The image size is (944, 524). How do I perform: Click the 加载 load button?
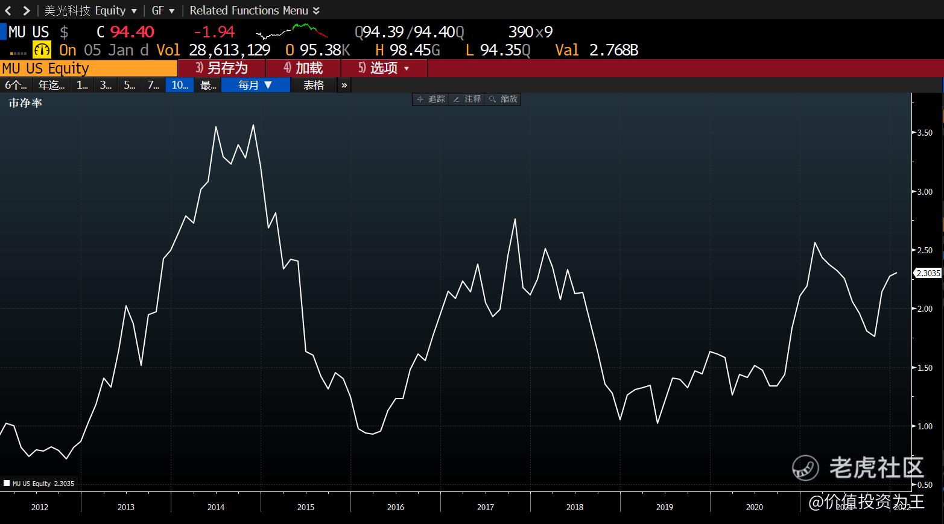coord(303,68)
